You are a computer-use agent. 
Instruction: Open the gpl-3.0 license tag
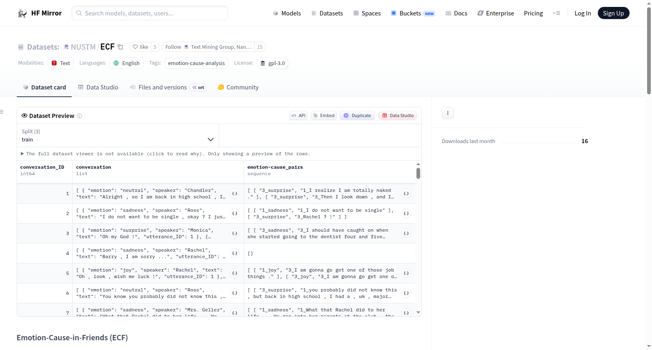[273, 63]
